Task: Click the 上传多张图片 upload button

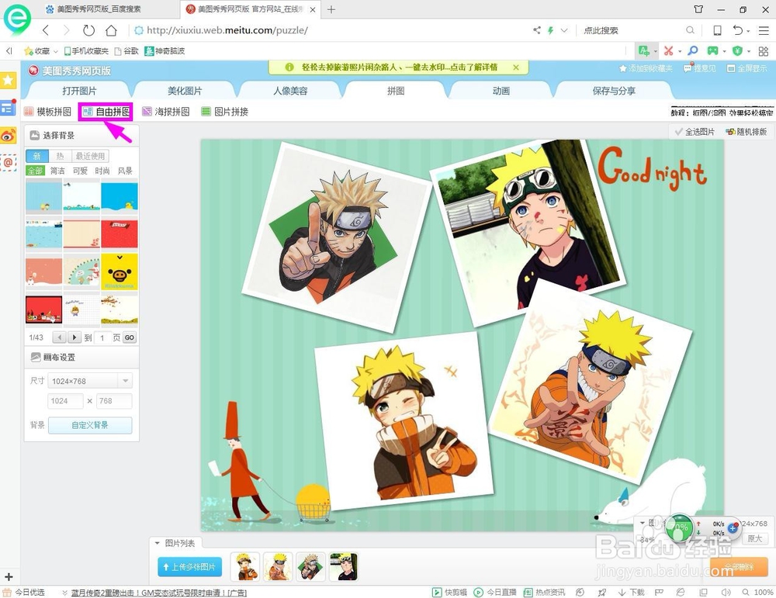Action: [190, 567]
